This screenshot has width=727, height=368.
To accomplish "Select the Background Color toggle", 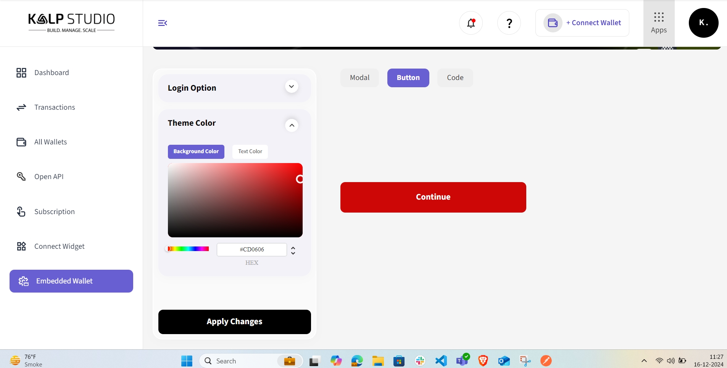I will tap(196, 152).
